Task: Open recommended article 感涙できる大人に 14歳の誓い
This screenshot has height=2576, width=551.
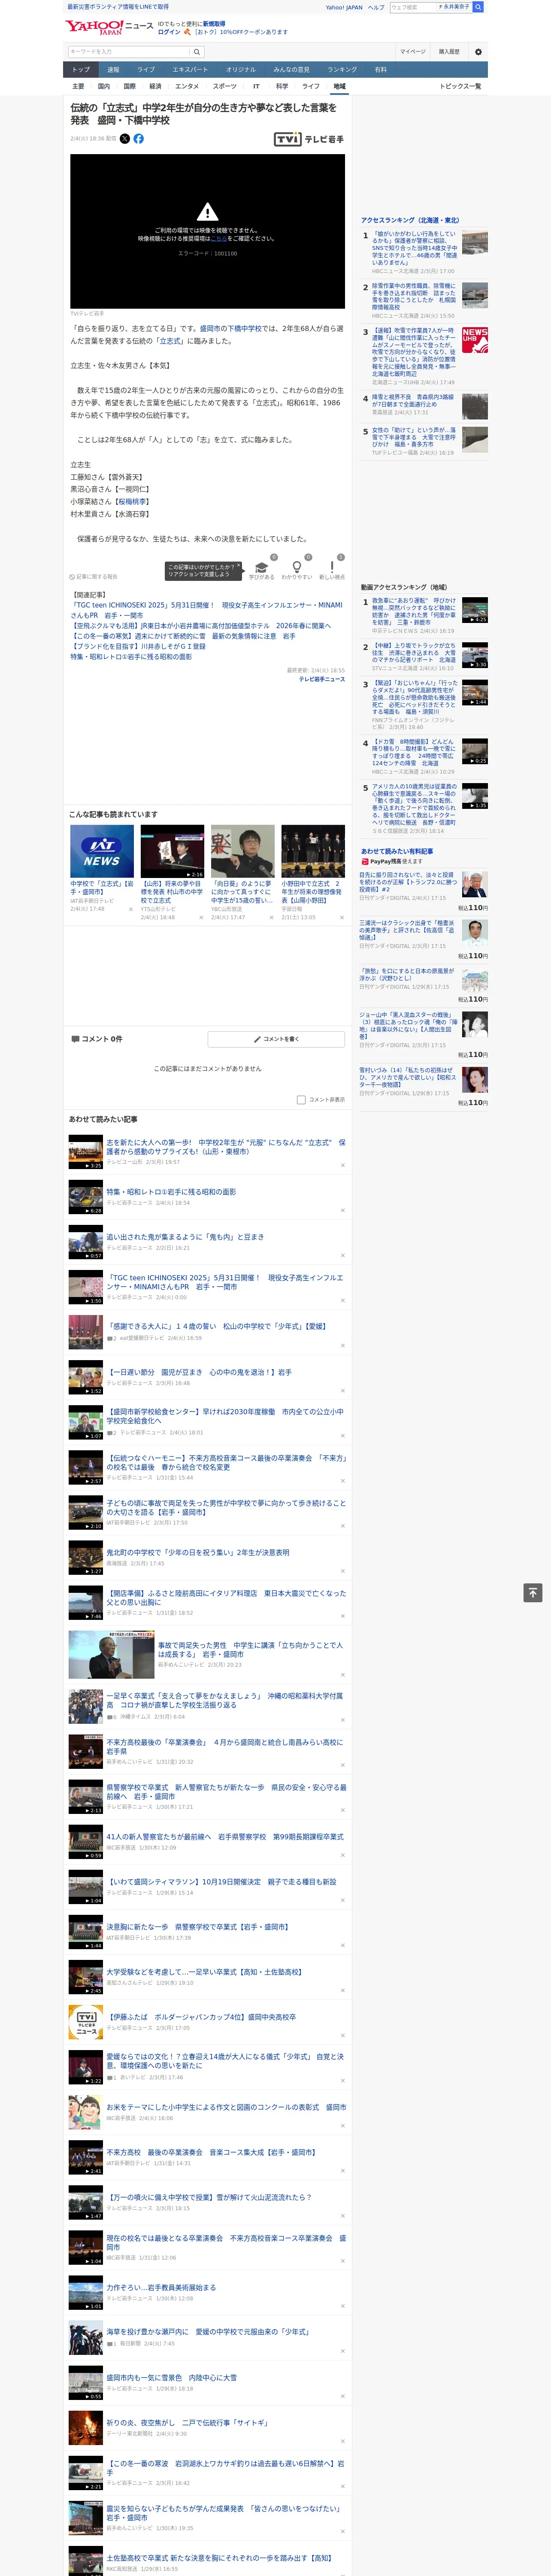Action: (x=217, y=1326)
